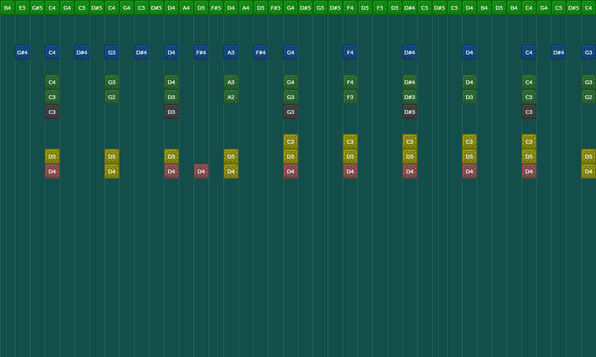Select the gray G3 note block
Viewport: 596px width, 357px height.
[291, 112]
